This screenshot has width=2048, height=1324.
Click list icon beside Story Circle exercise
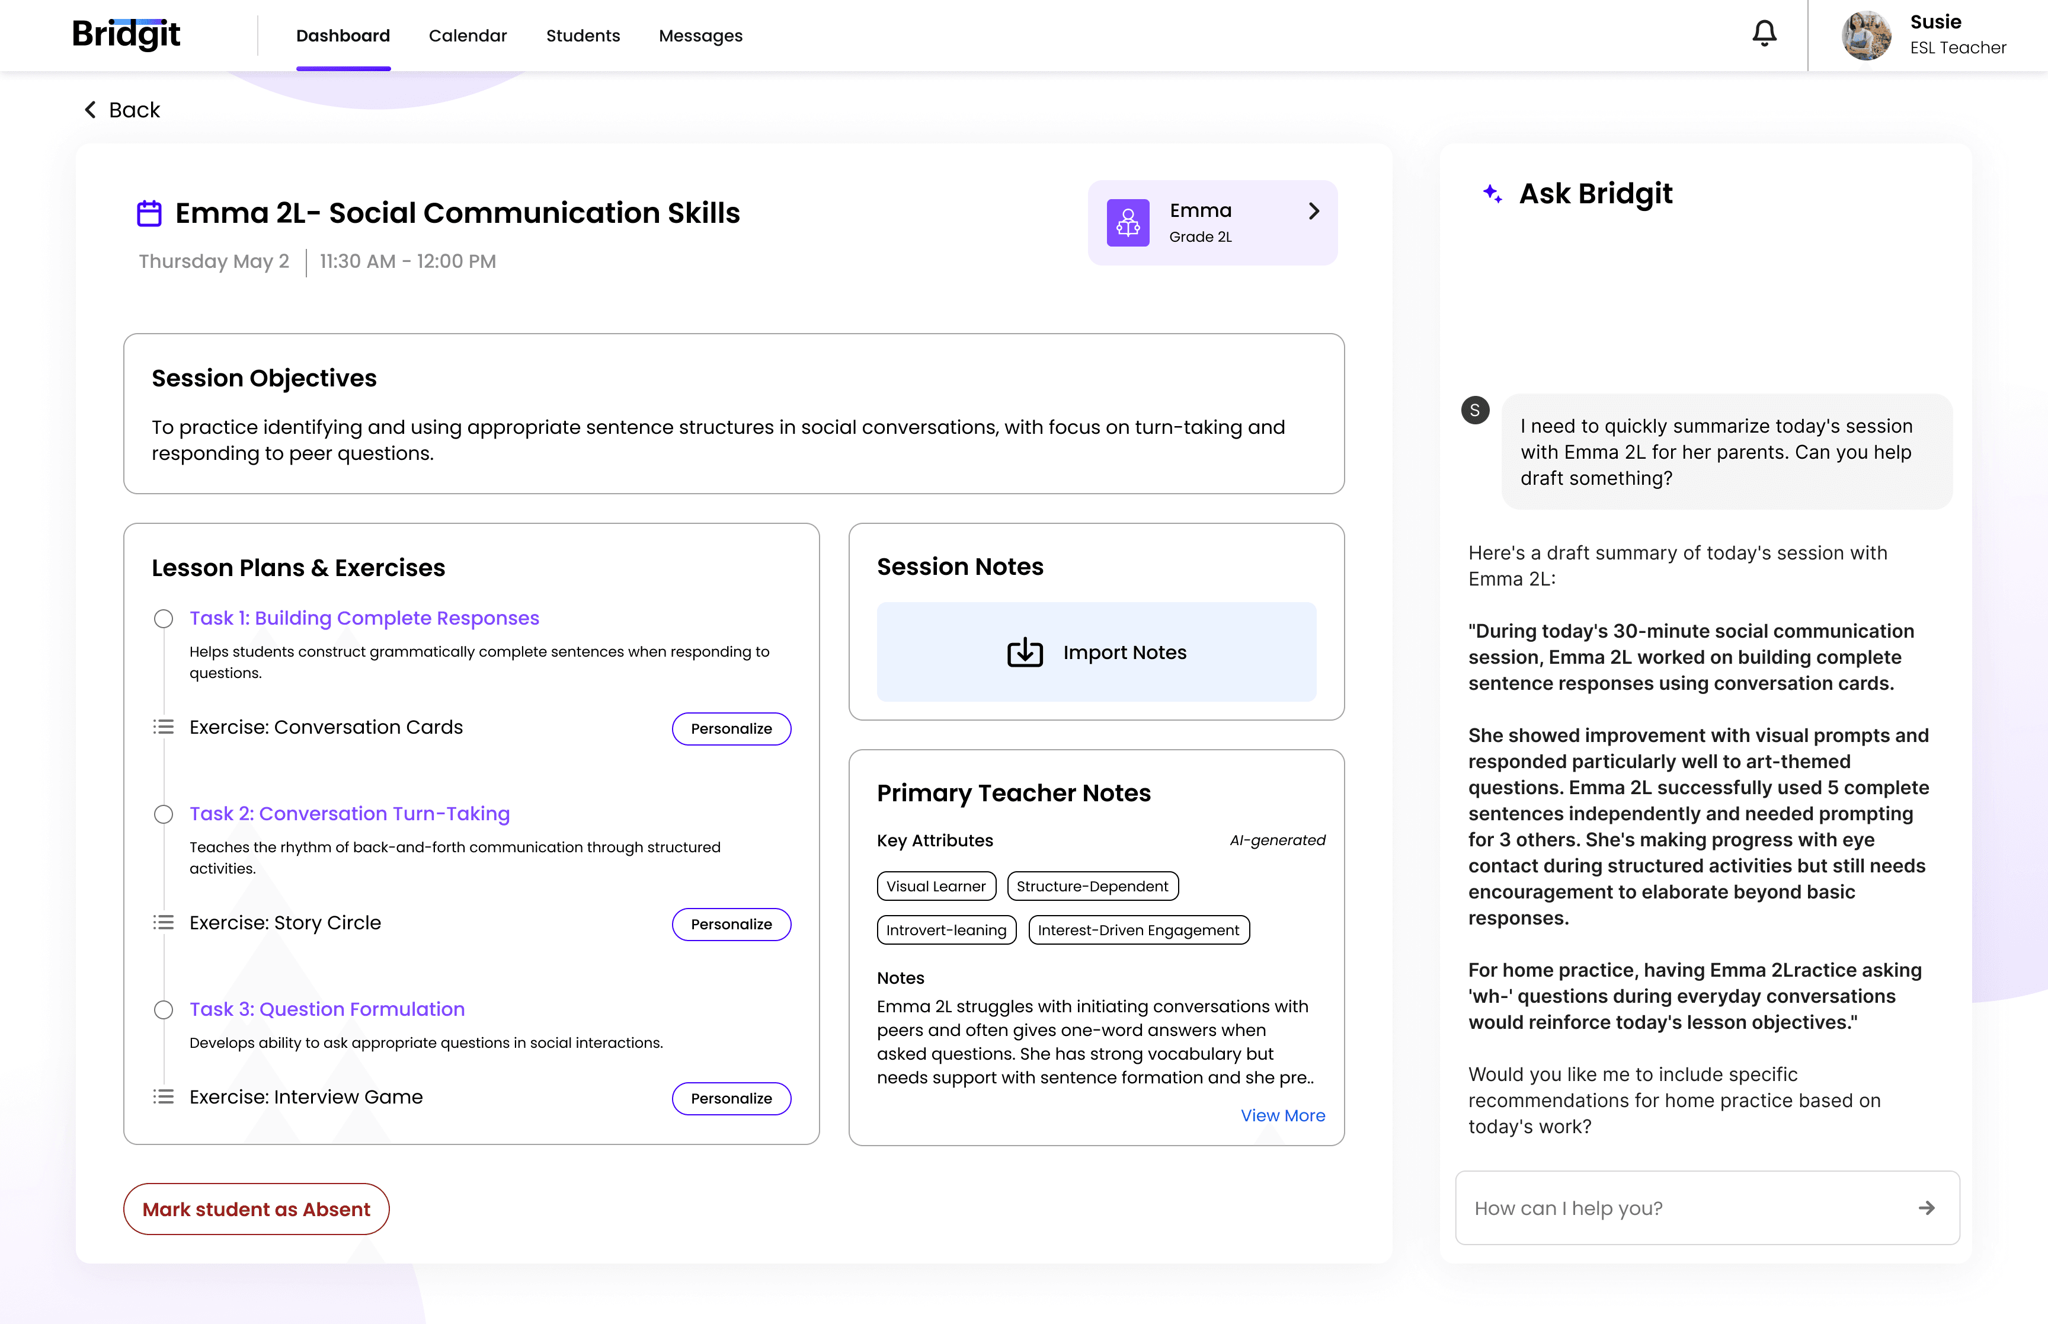pyautogui.click(x=164, y=923)
